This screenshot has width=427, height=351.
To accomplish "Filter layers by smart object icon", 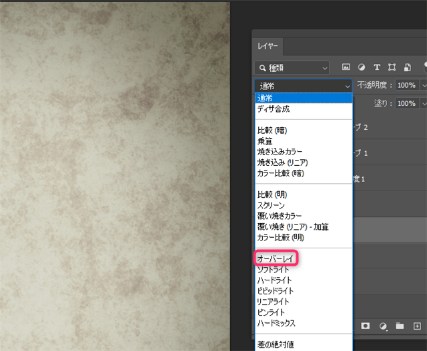I will [408, 67].
